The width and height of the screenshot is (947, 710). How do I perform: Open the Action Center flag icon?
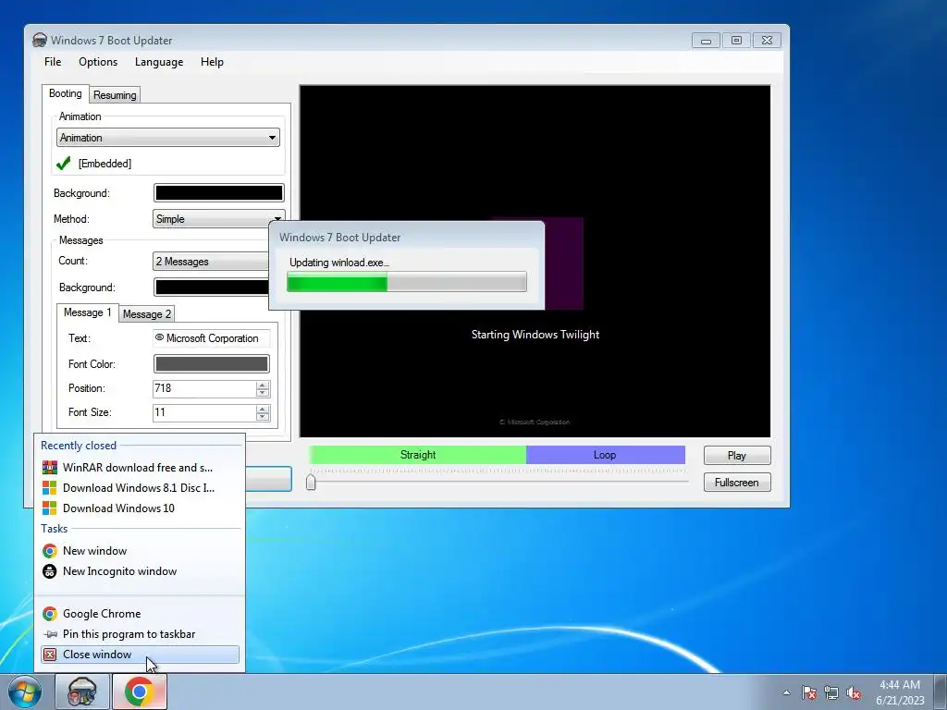[809, 692]
